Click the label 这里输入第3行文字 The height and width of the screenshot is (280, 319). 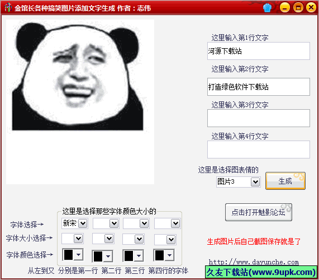click(x=240, y=105)
